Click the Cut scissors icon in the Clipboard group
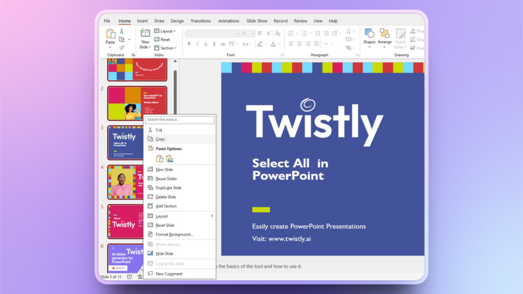Image resolution: width=523 pixels, height=294 pixels. tap(122, 31)
